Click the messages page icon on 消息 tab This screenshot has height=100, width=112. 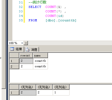click(x=27, y=49)
